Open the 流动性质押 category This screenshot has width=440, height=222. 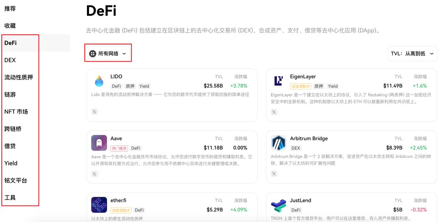[19, 77]
